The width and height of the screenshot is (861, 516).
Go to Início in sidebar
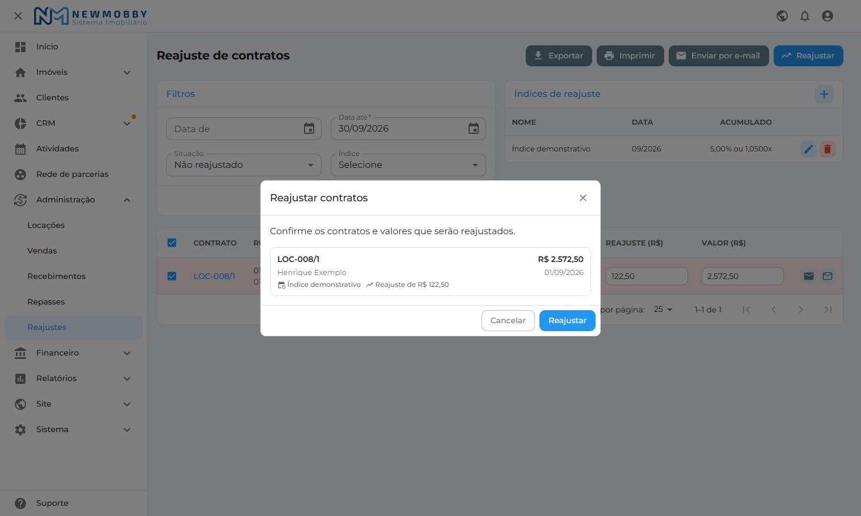click(x=74, y=46)
